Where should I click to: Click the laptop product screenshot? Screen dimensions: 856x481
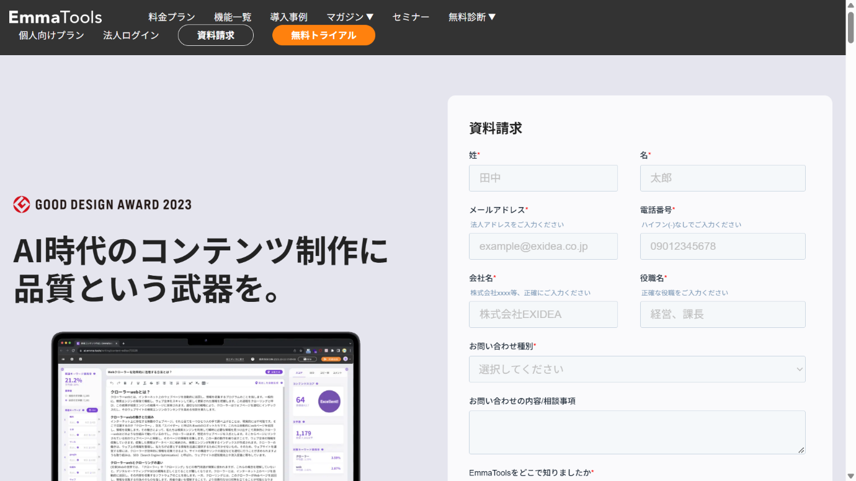206,407
